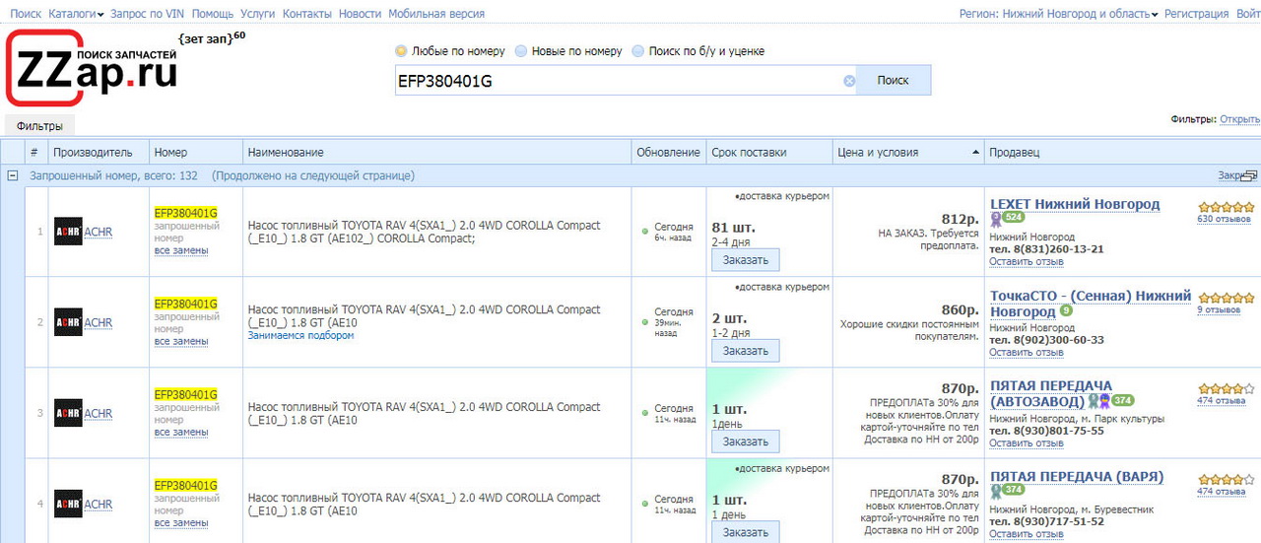Click the green 524 rating badge for LEXET
1261x543 pixels.
point(1014,218)
